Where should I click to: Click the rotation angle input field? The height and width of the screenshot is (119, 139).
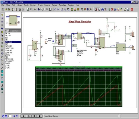(10, 116)
